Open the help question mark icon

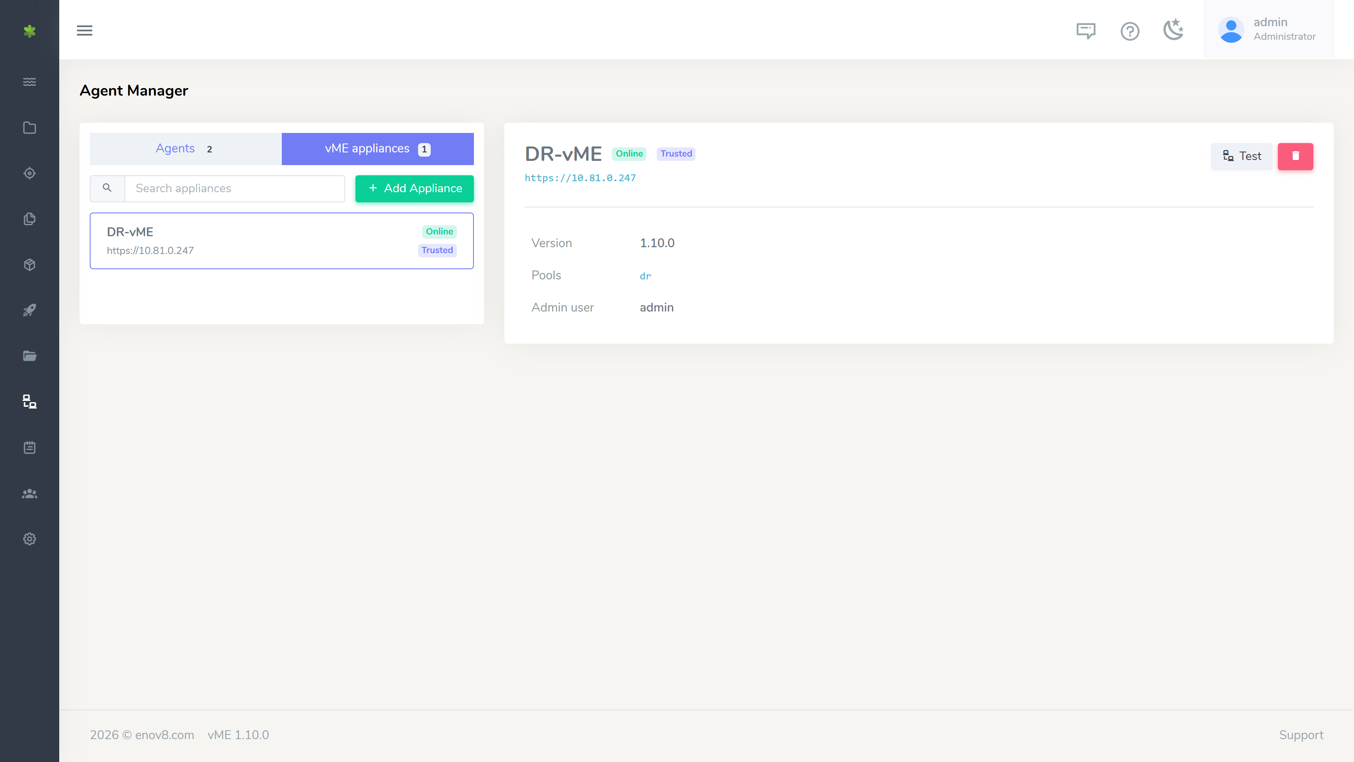pos(1130,31)
